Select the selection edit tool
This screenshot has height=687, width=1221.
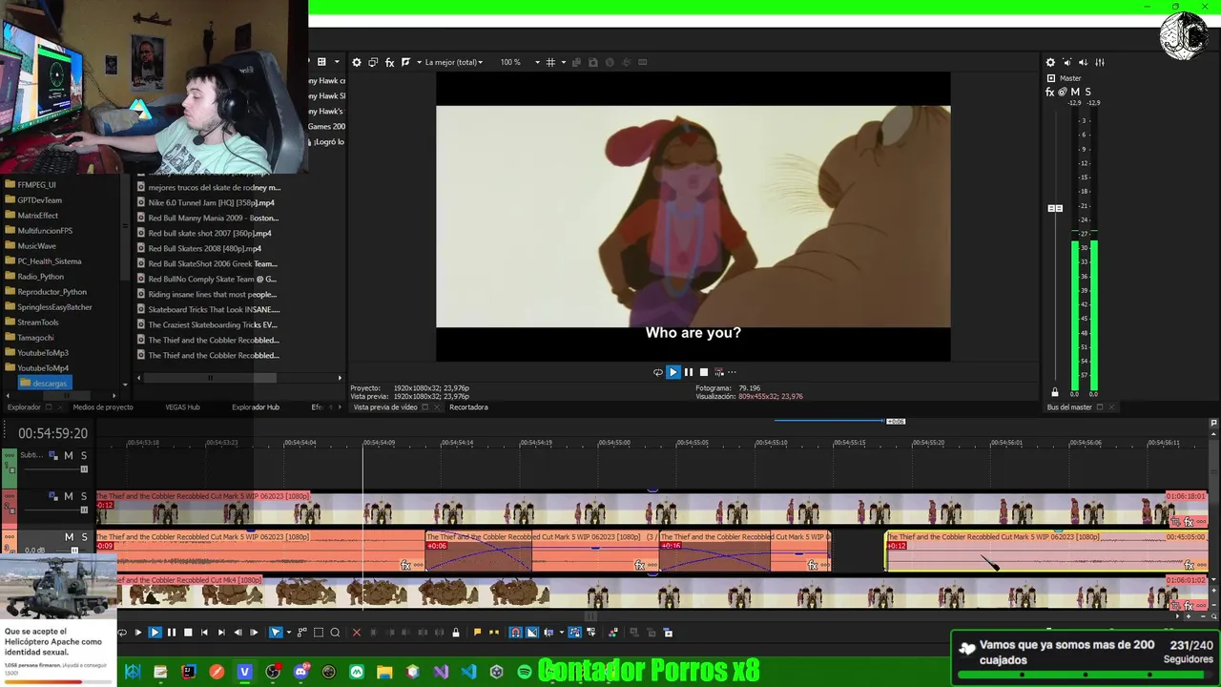319,632
